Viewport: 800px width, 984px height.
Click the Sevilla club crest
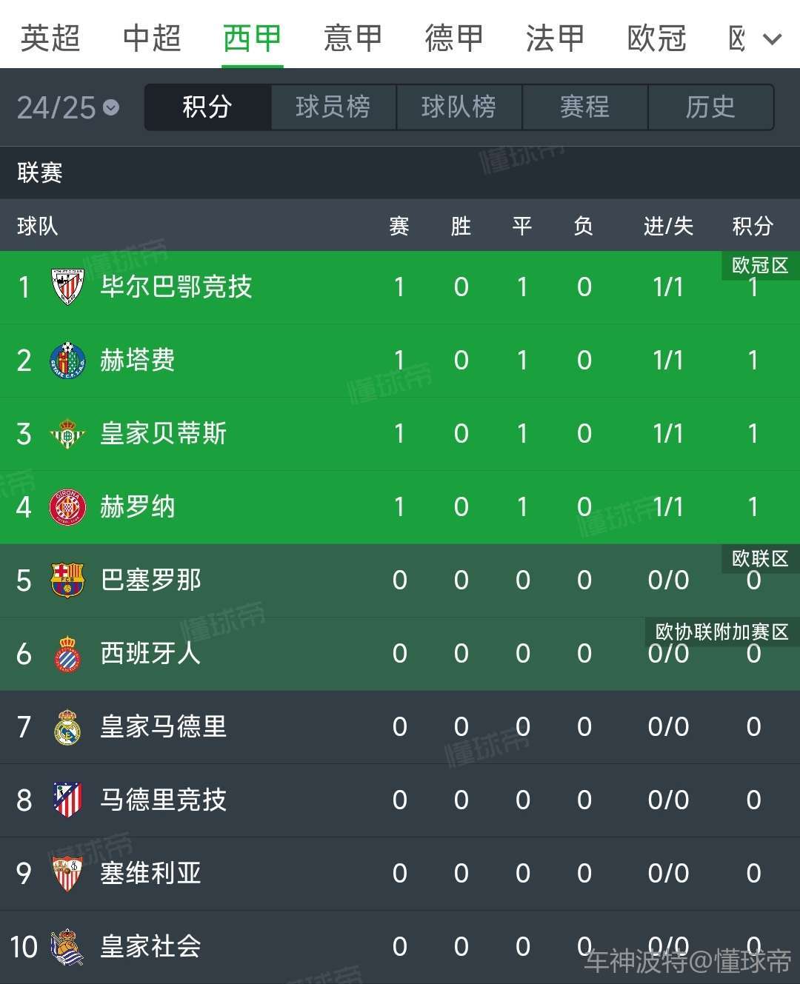pos(67,874)
